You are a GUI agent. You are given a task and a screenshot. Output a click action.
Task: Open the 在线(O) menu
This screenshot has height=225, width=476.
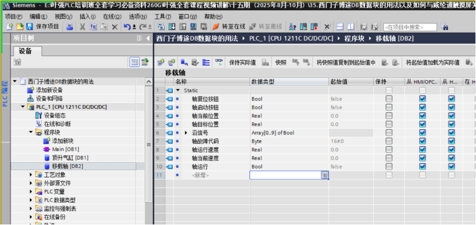(113, 17)
